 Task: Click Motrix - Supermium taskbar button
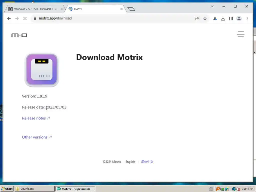point(75,189)
